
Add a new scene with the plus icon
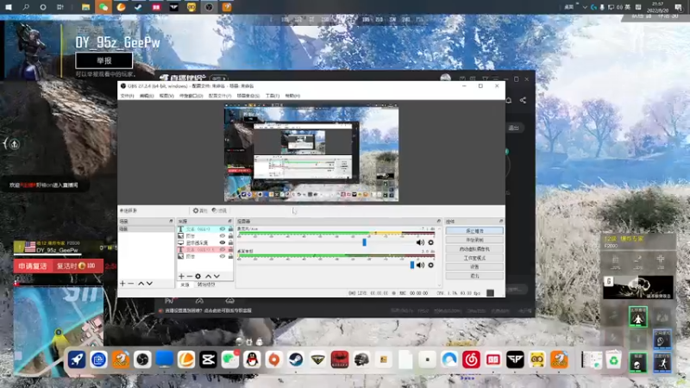point(122,284)
